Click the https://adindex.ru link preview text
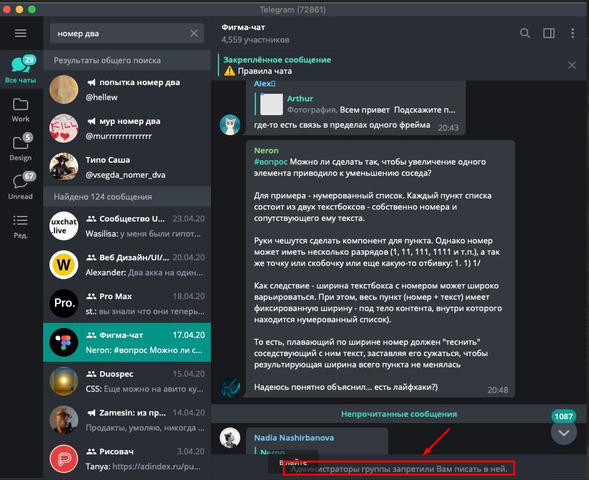The width and height of the screenshot is (589, 480). point(156,466)
